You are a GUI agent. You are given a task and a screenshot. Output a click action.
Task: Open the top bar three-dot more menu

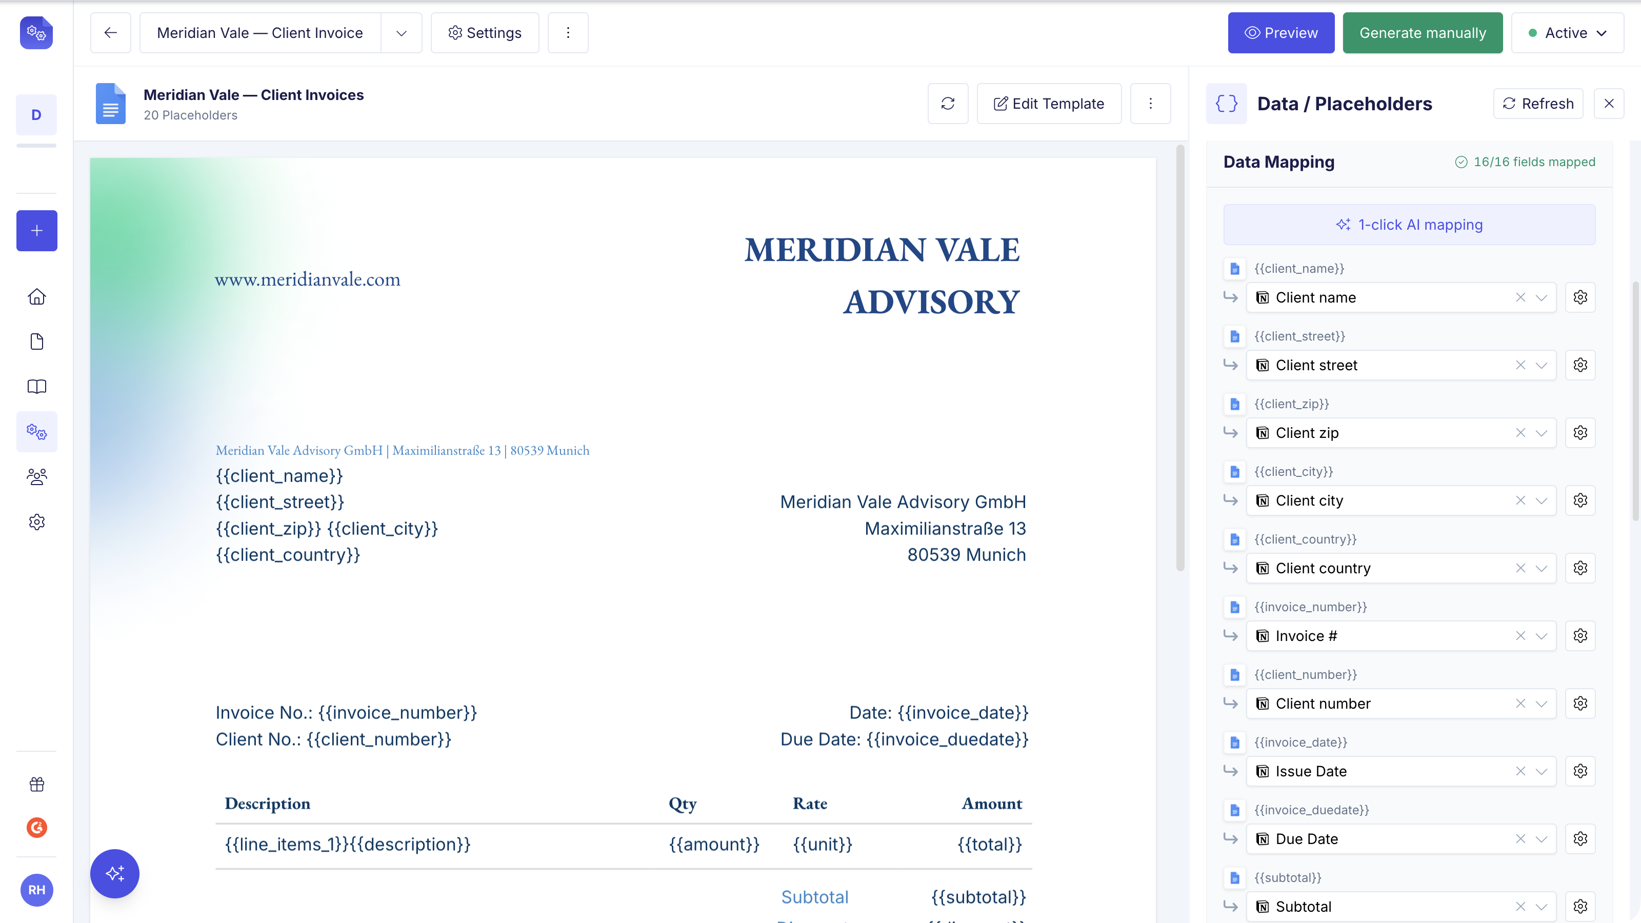(x=568, y=32)
